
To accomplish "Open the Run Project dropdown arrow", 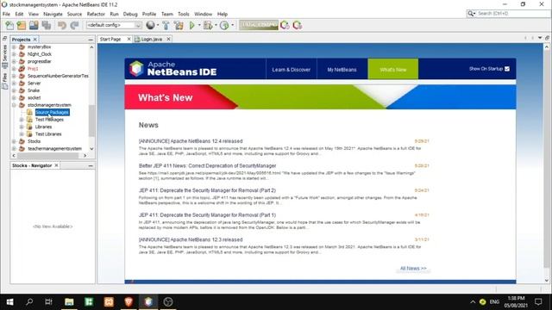I will click(x=199, y=25).
